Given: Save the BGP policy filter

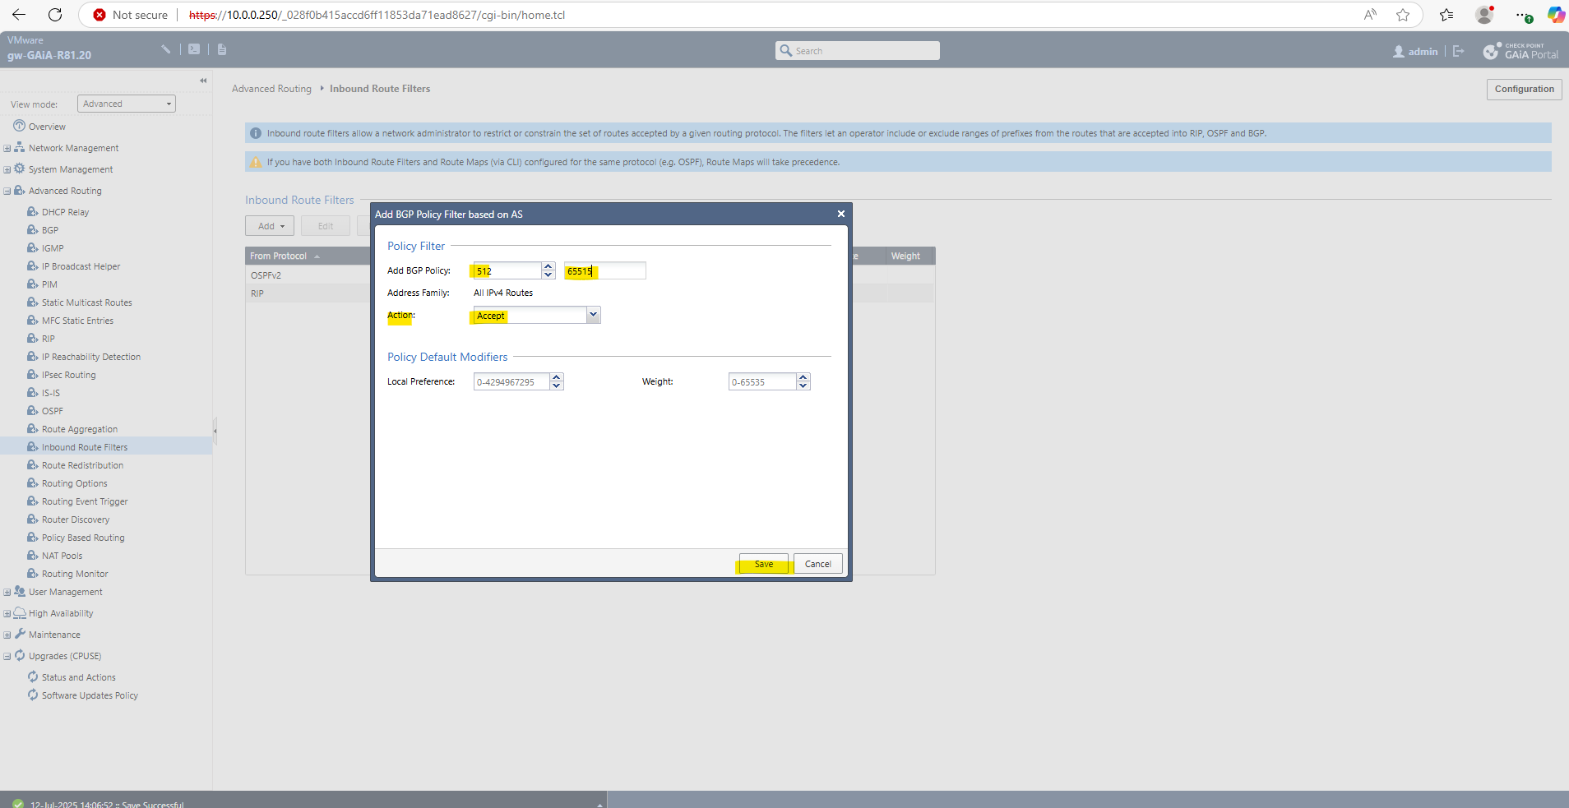Looking at the screenshot, I should (x=764, y=564).
